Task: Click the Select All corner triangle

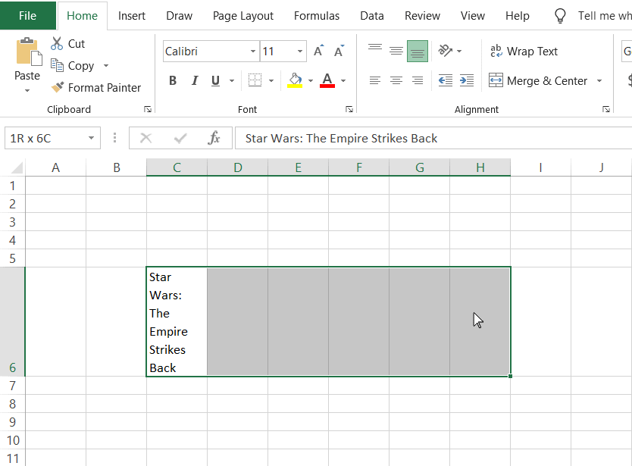Action: (x=17, y=167)
